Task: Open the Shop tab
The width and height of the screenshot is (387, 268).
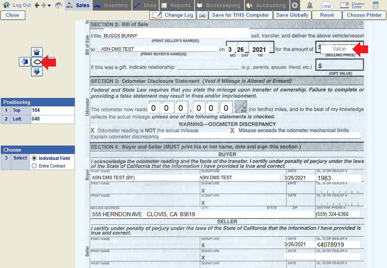Action: (146, 5)
